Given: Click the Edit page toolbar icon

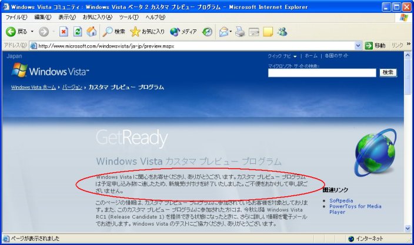Looking at the screenshot, I should pyautogui.click(x=254, y=32).
